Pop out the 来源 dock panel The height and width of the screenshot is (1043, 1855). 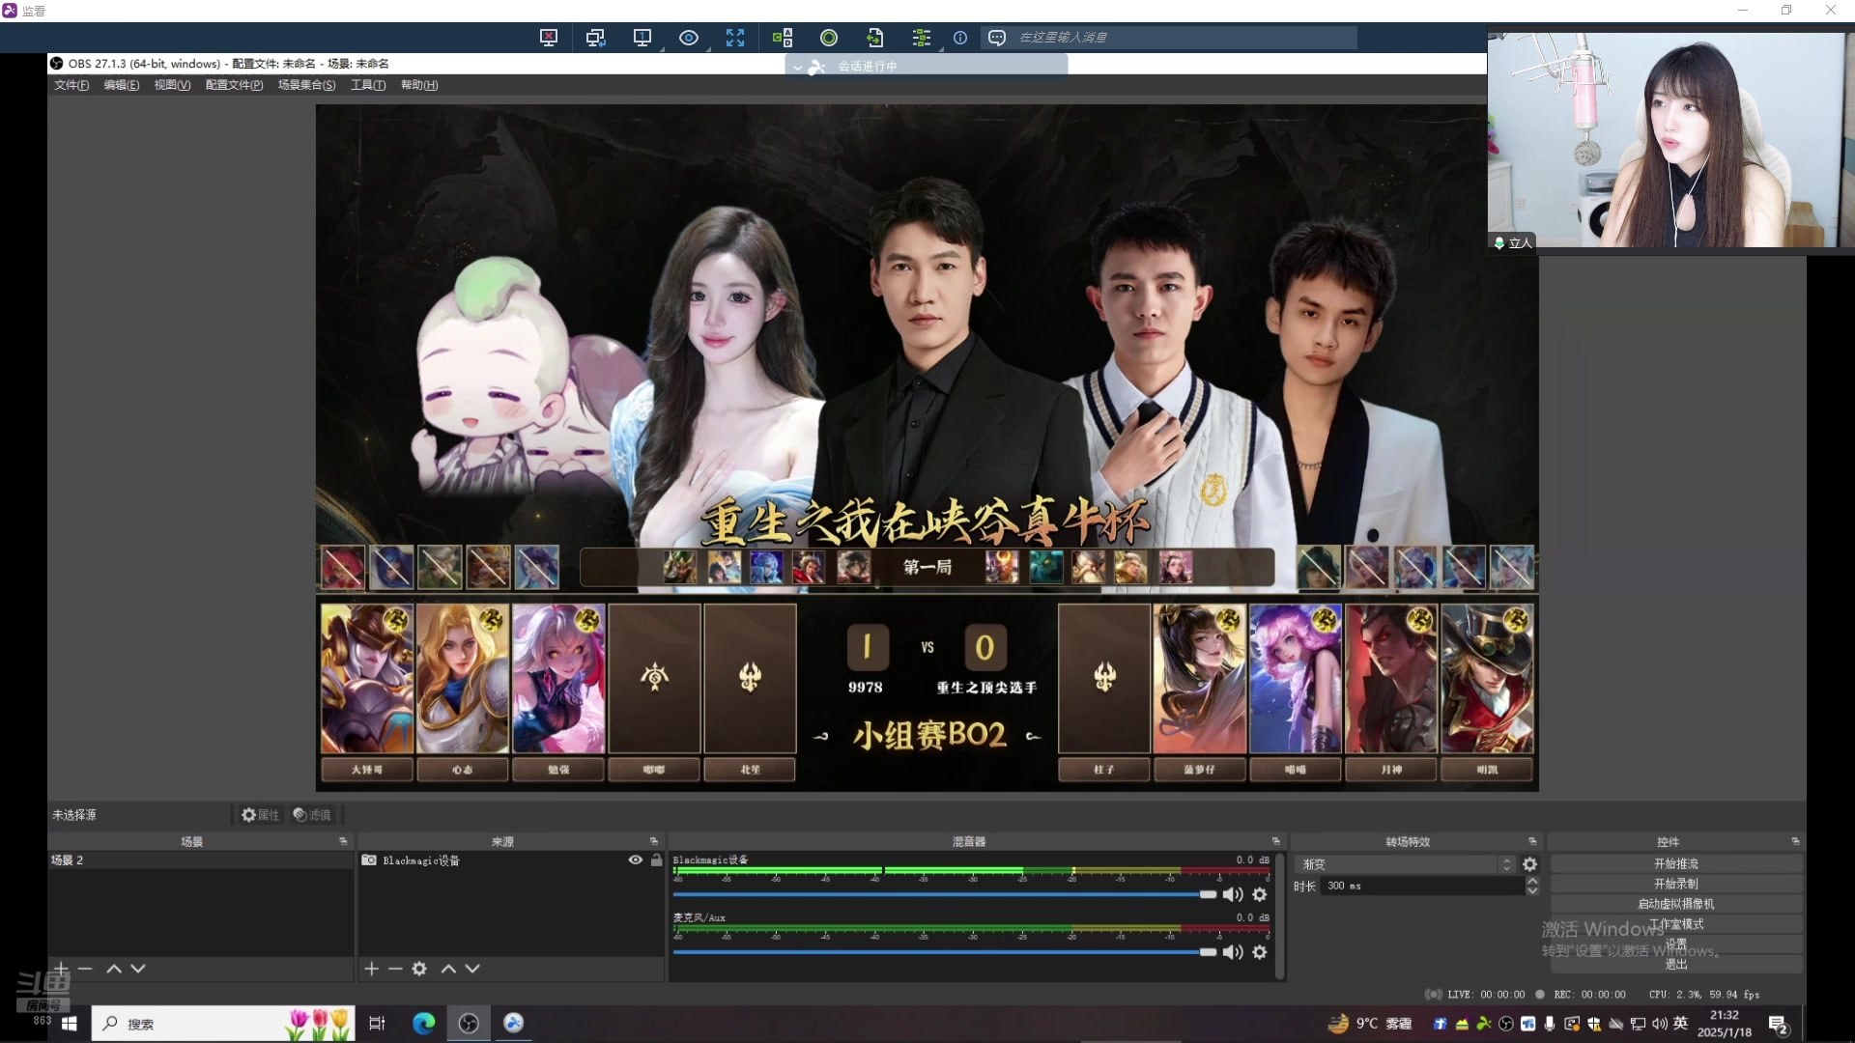(654, 842)
